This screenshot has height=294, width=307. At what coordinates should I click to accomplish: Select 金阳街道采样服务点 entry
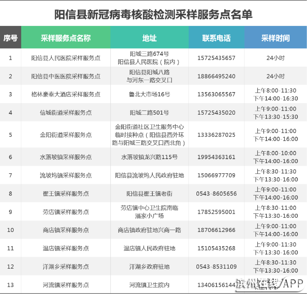click(66, 135)
